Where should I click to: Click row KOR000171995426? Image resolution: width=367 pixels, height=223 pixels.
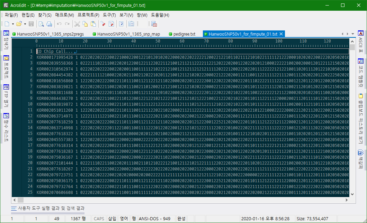click(193, 57)
